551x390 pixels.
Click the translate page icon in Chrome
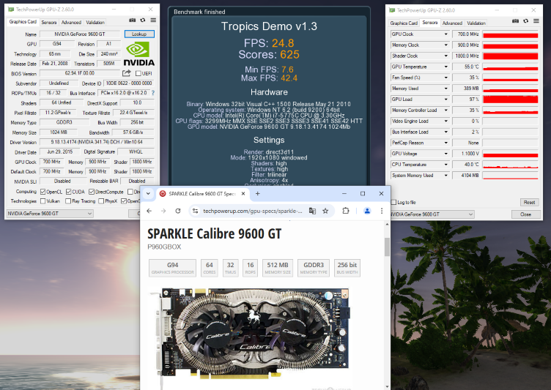coord(312,211)
